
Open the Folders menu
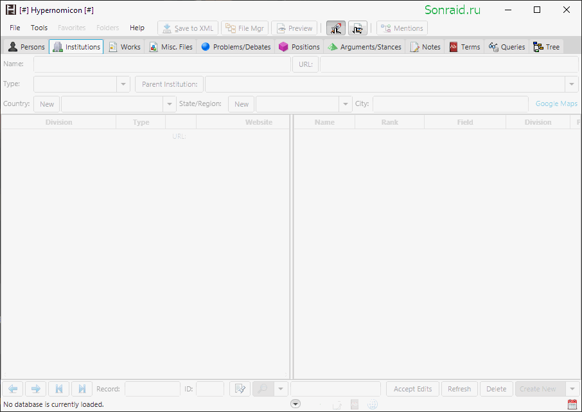tap(108, 28)
